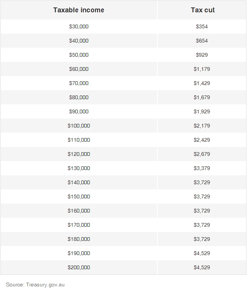Select the $150,000 taxable income cell
This screenshot has width=248, height=289.
click(79, 197)
